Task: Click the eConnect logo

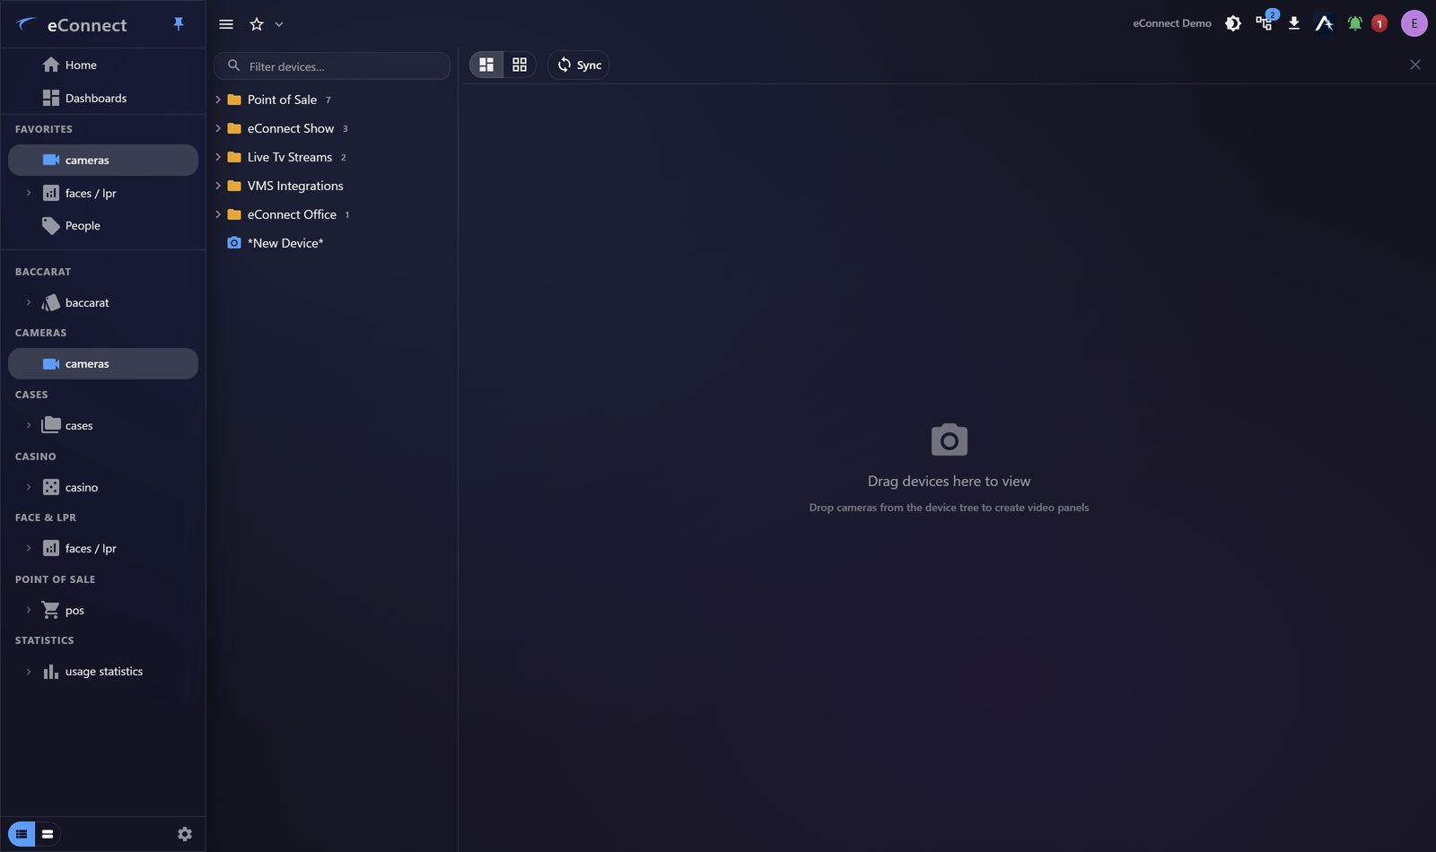Action: pos(72,25)
